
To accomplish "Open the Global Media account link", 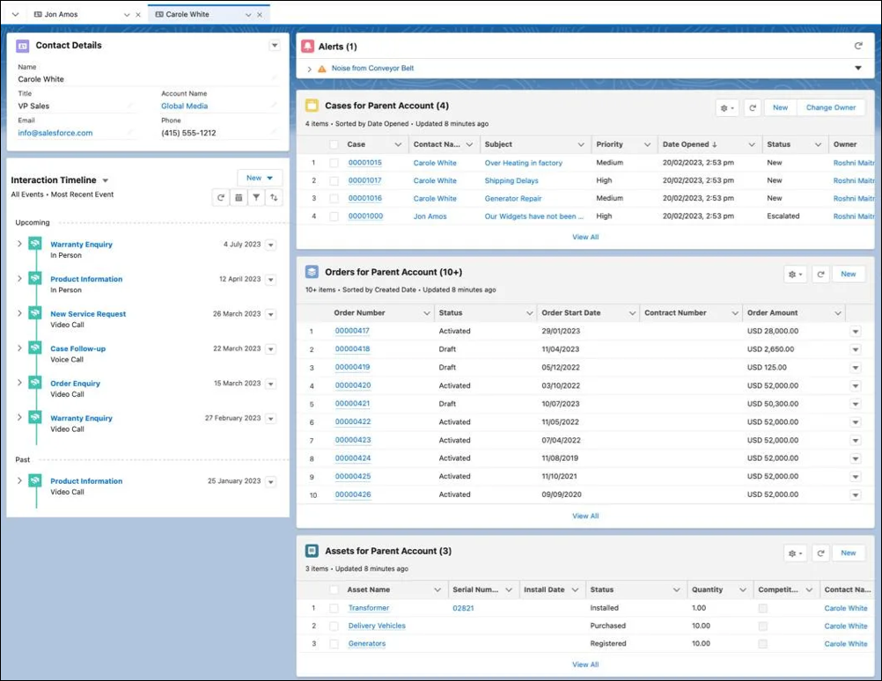I will point(185,106).
